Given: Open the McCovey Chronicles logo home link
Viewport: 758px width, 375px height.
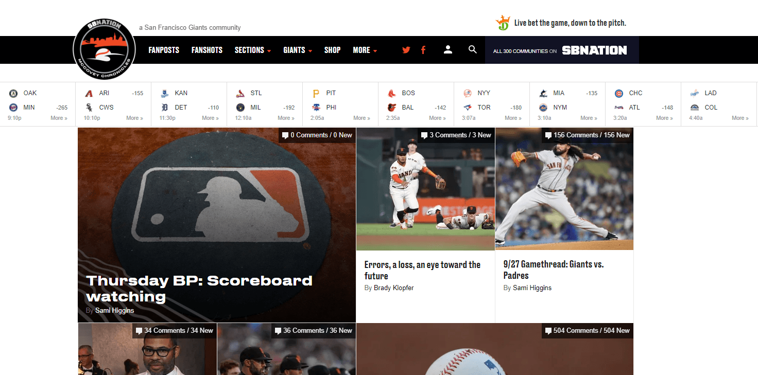Looking at the screenshot, I should point(104,50).
